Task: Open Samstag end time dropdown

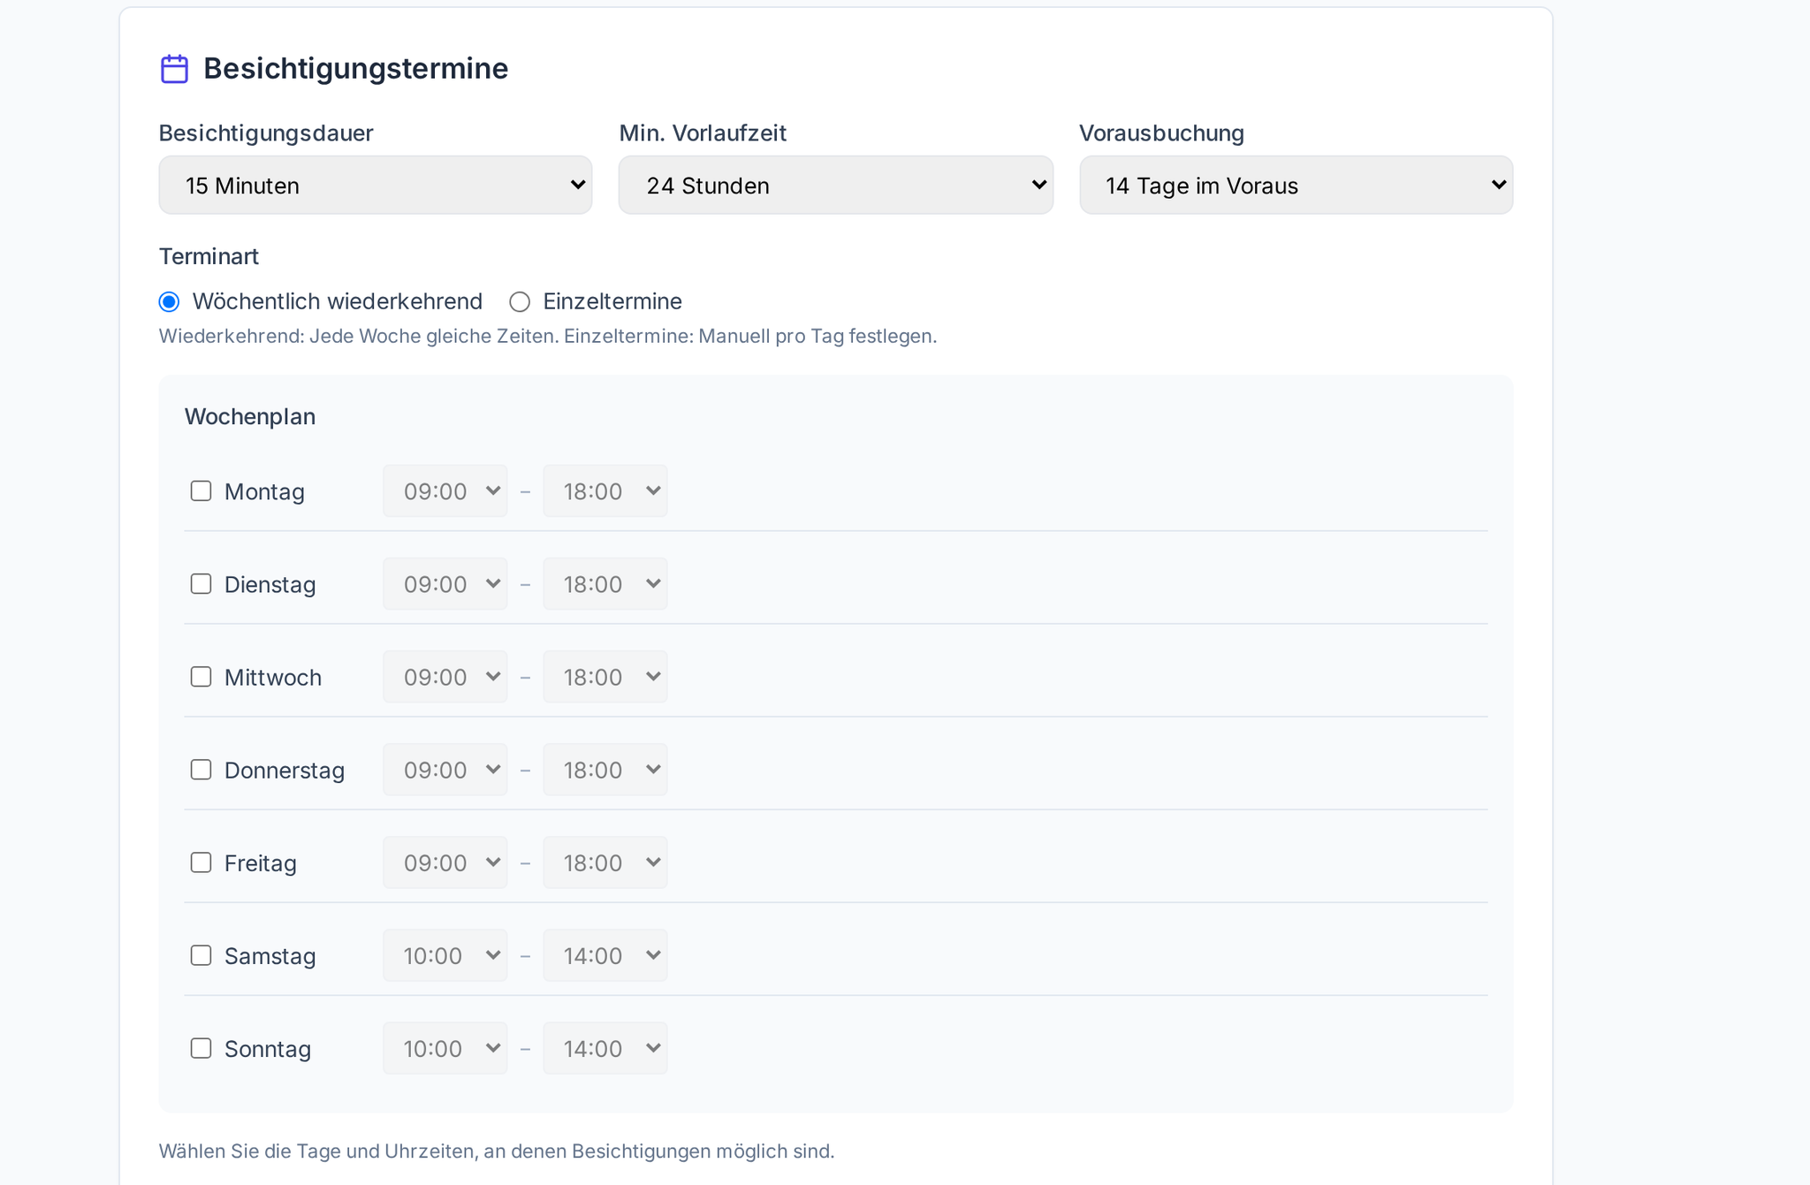Action: tap(605, 955)
